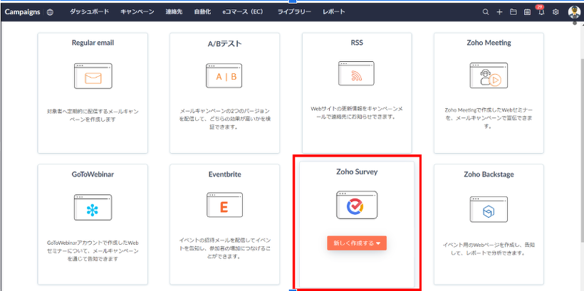584x291 pixels.
Task: Select the Regular email card
Action: (x=93, y=92)
